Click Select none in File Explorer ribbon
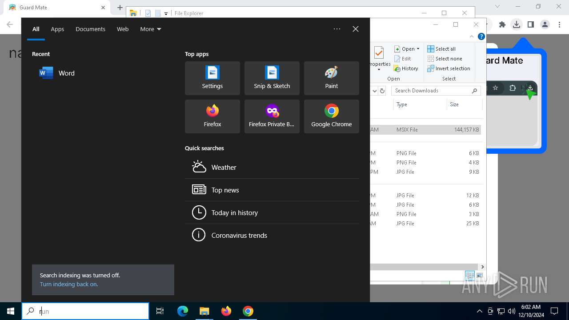Image resolution: width=569 pixels, height=320 pixels. [x=445, y=59]
